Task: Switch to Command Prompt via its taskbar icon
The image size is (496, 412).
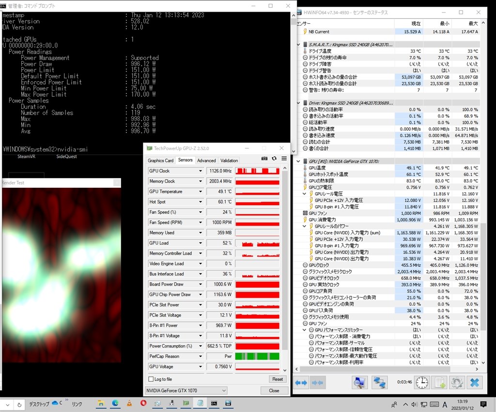Action: (214, 403)
